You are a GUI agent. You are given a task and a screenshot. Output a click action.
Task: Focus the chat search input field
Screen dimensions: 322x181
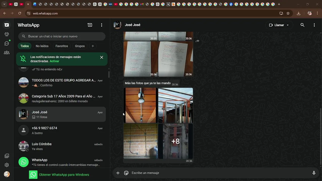62,36
